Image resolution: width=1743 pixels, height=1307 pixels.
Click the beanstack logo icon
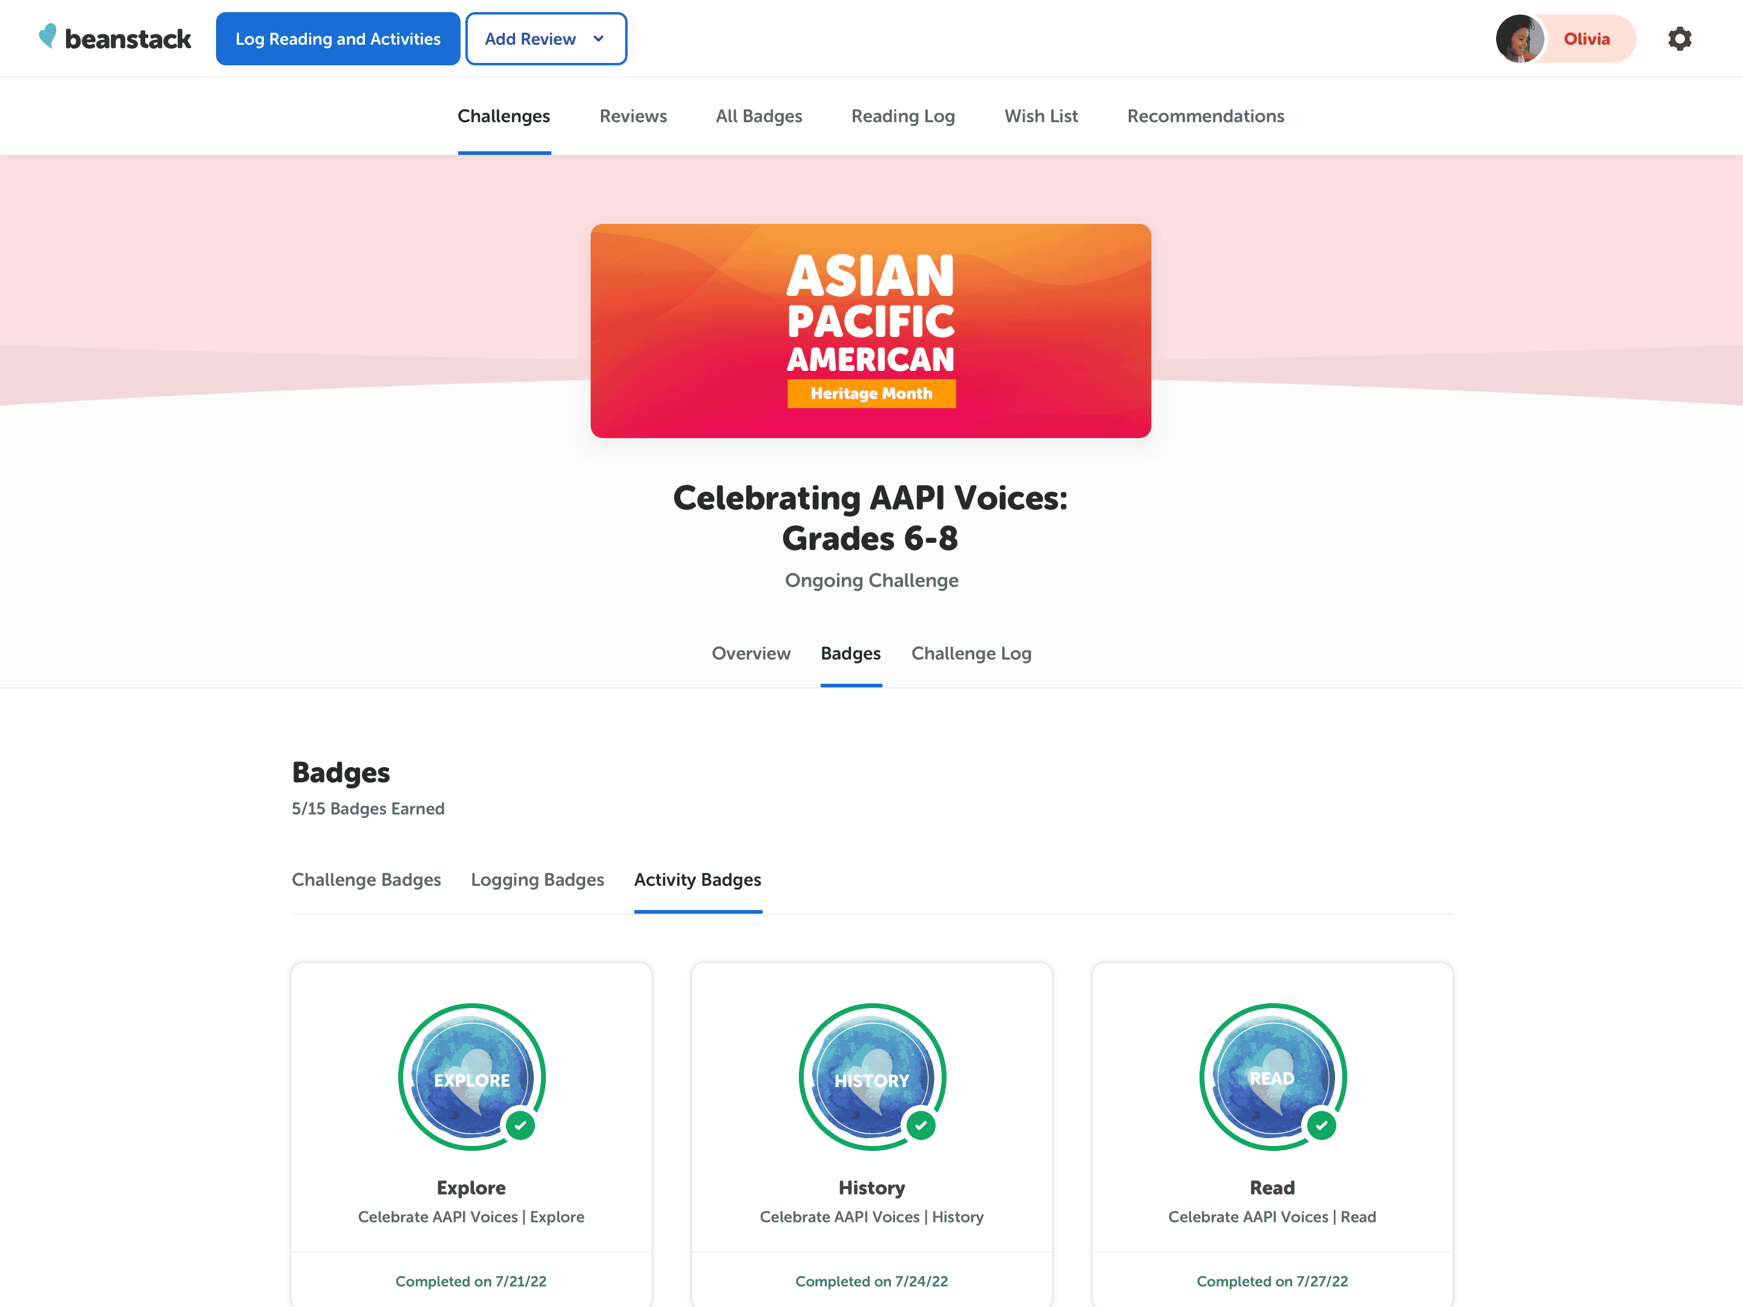[x=48, y=36]
